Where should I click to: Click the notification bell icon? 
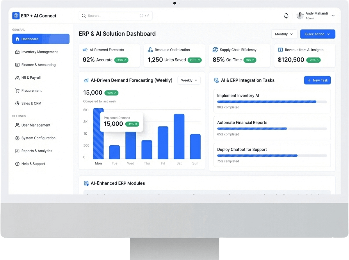click(286, 16)
